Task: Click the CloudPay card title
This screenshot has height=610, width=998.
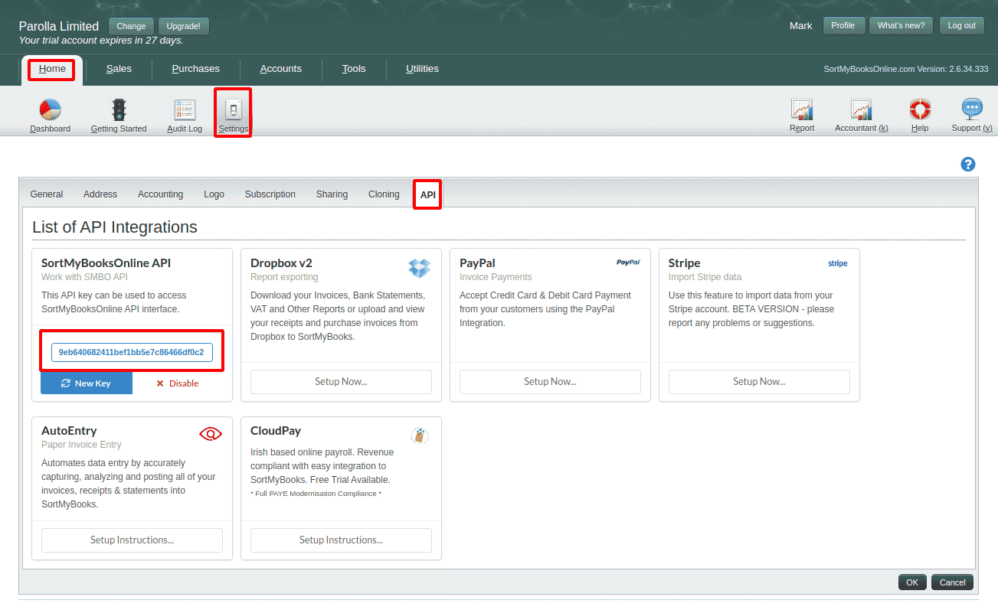Action: pyautogui.click(x=276, y=431)
